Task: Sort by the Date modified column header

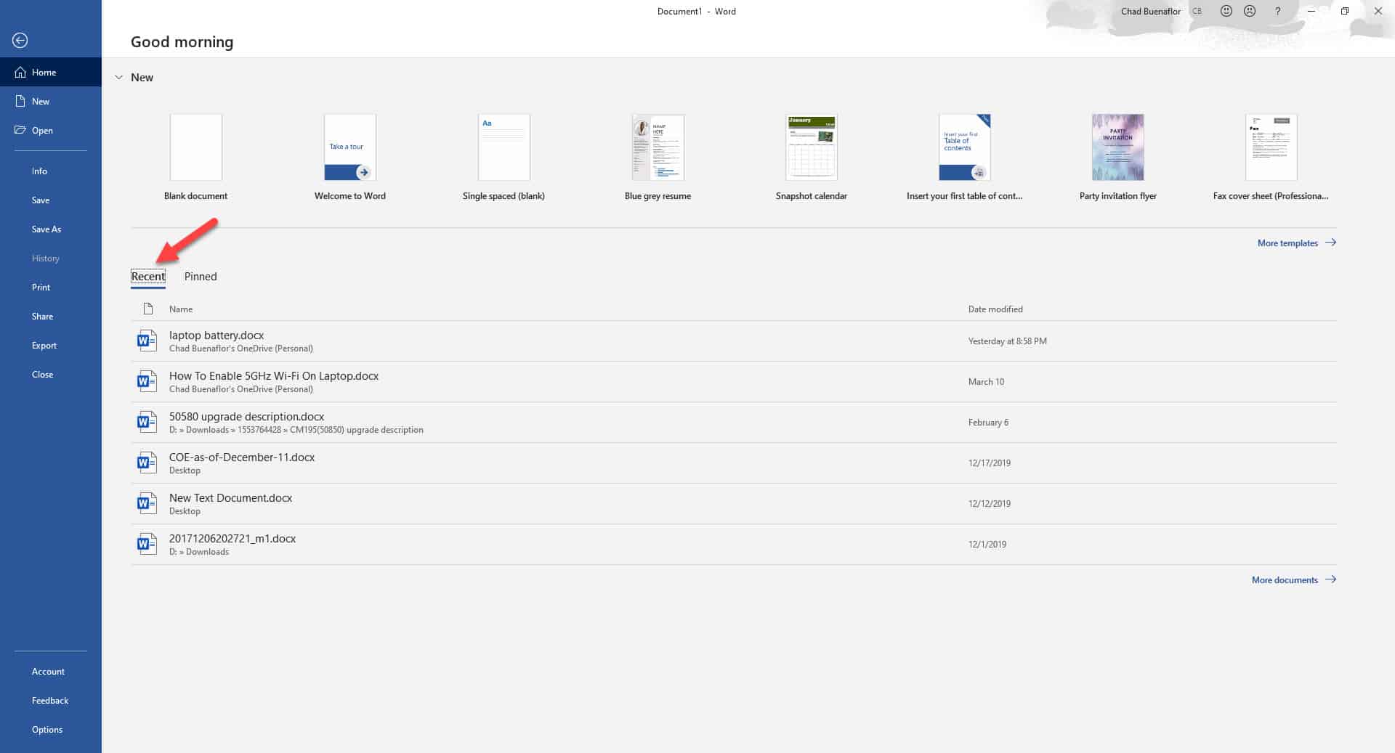Action: pyautogui.click(x=995, y=309)
